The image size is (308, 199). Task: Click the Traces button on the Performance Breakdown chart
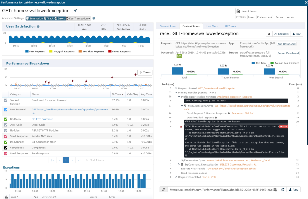[x=145, y=72]
